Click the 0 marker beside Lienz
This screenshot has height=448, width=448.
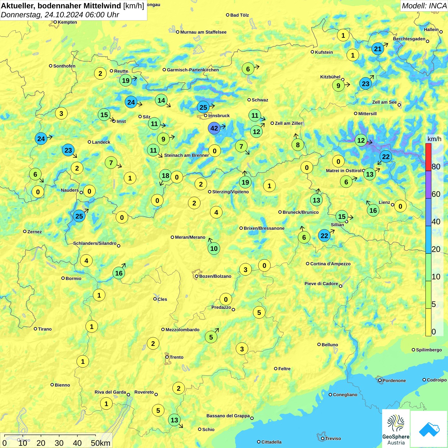400,206
